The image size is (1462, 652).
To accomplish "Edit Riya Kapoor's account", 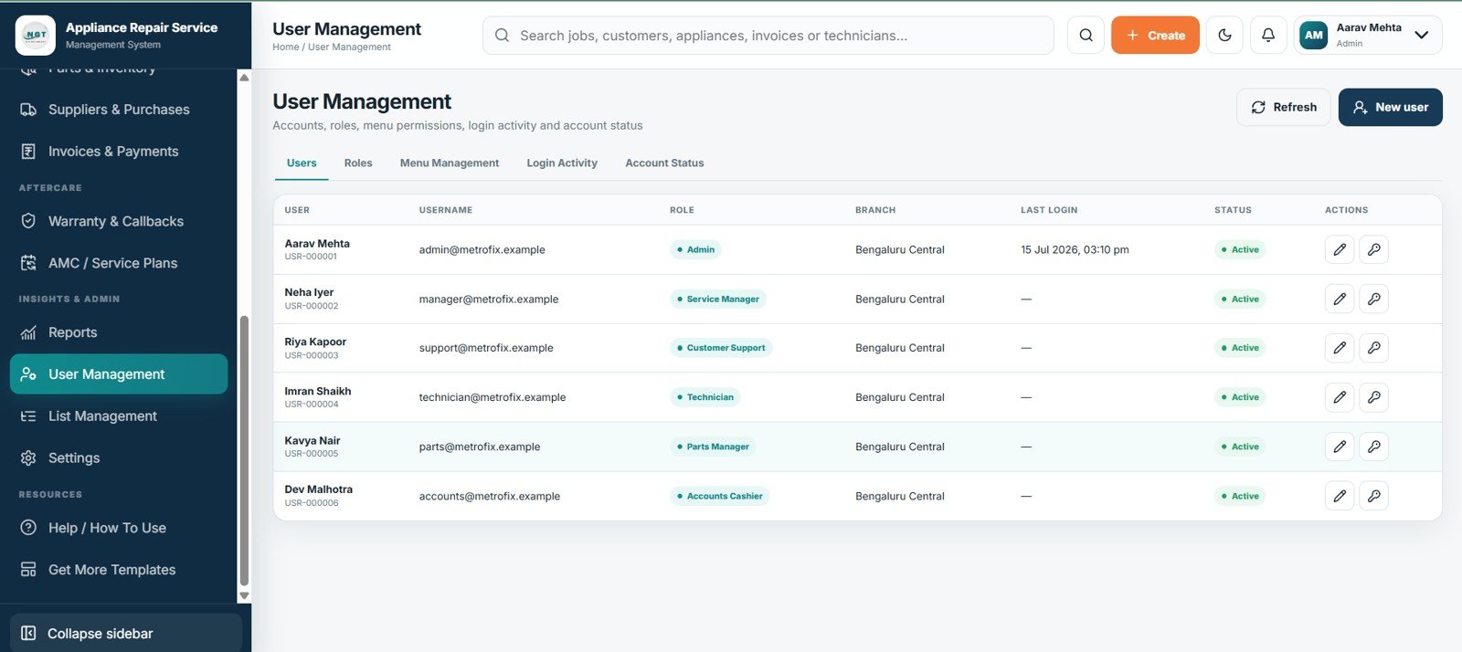I will pyautogui.click(x=1340, y=348).
